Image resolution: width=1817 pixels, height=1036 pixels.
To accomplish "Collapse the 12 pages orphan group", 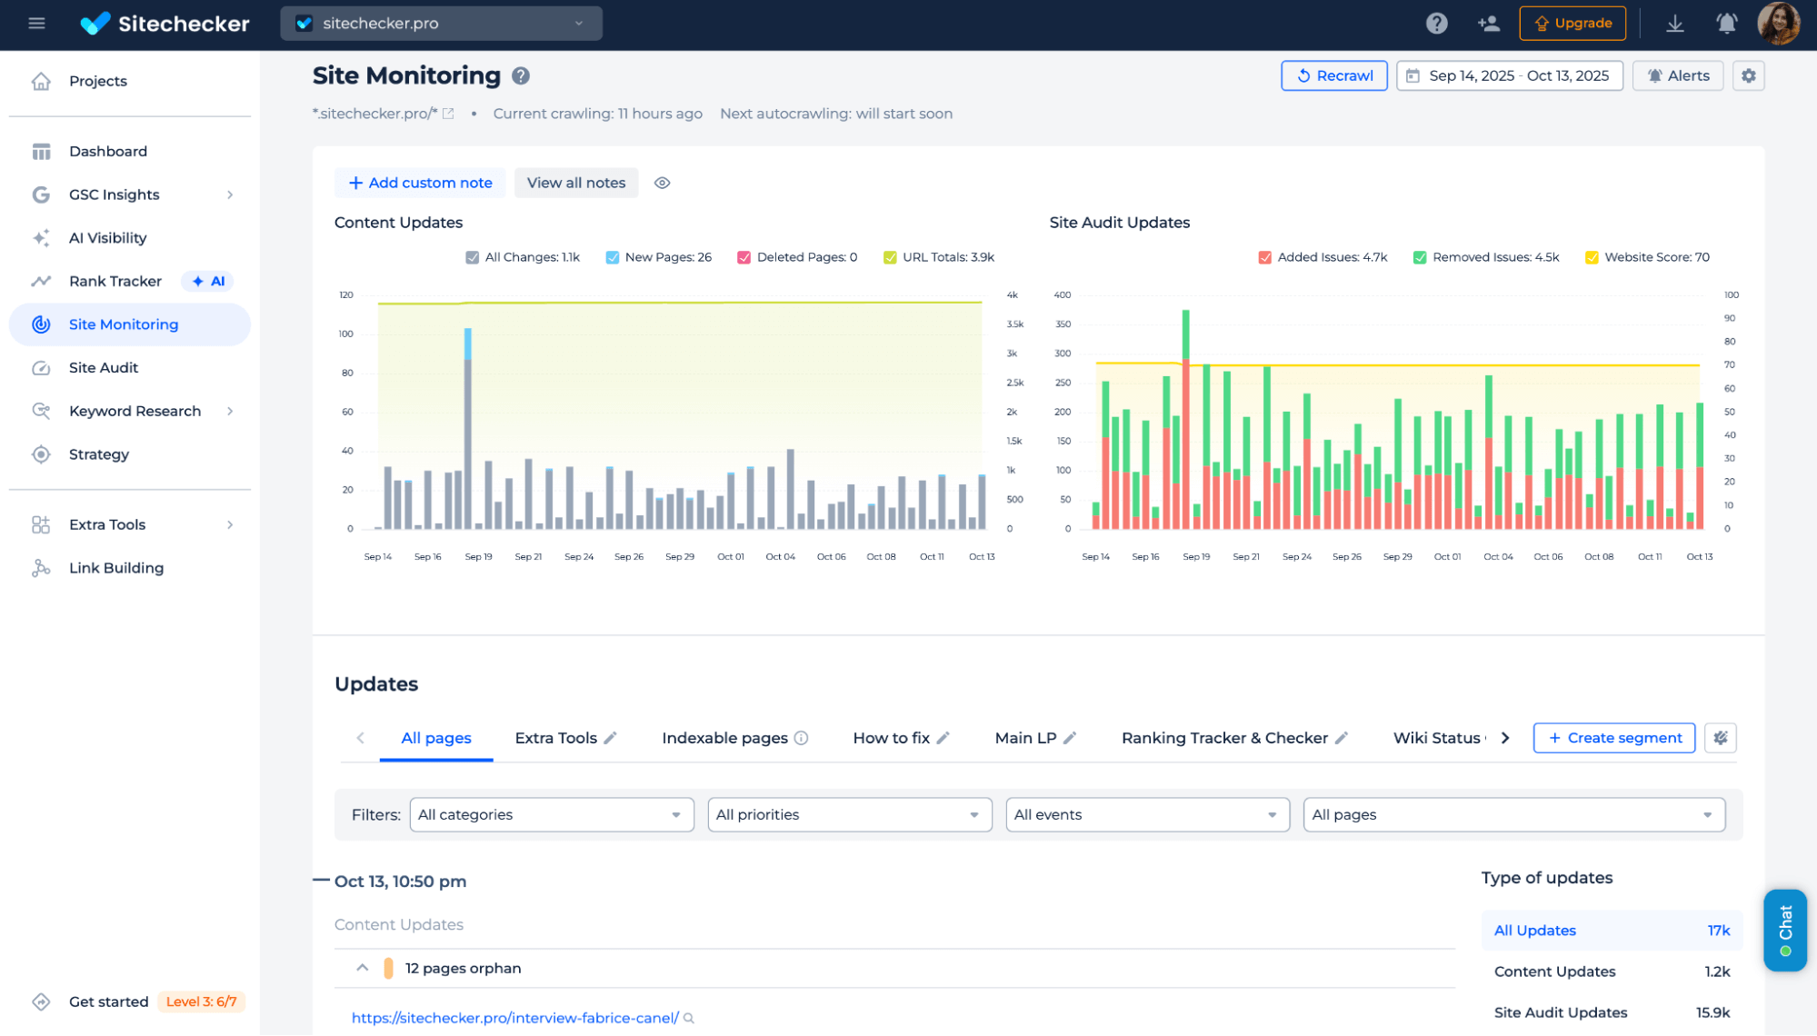I will (x=362, y=968).
